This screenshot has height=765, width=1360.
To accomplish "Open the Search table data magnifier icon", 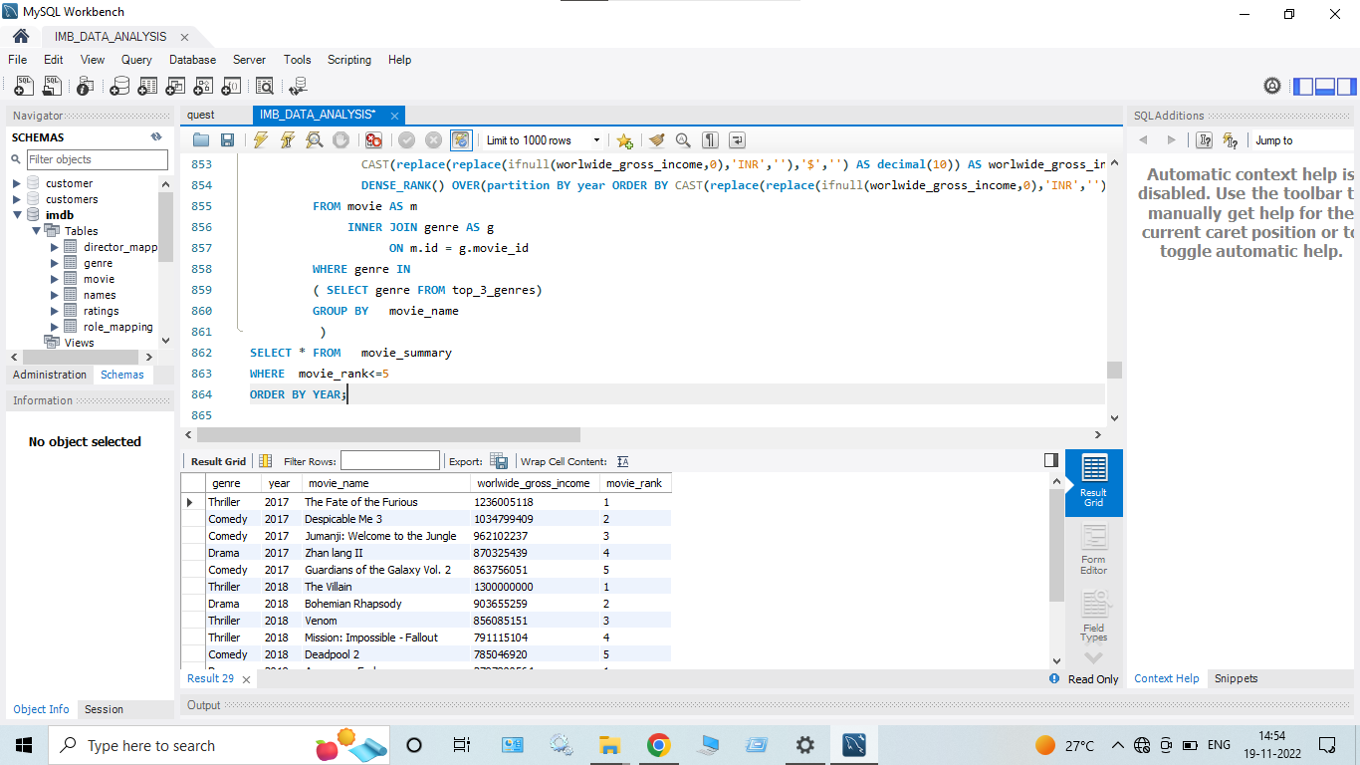I will tap(265, 87).
